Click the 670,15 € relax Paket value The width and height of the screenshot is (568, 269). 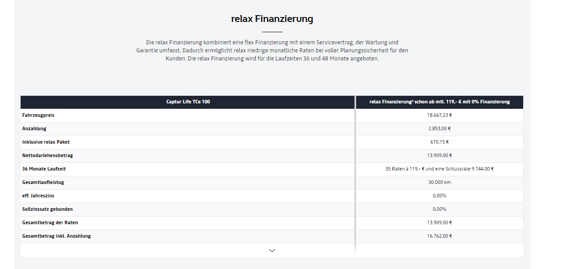(439, 142)
